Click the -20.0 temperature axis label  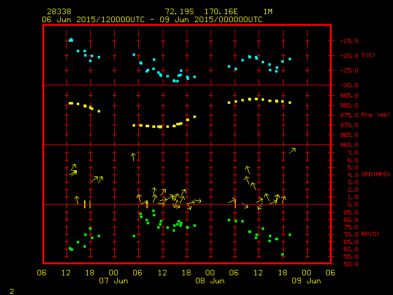click(x=349, y=56)
